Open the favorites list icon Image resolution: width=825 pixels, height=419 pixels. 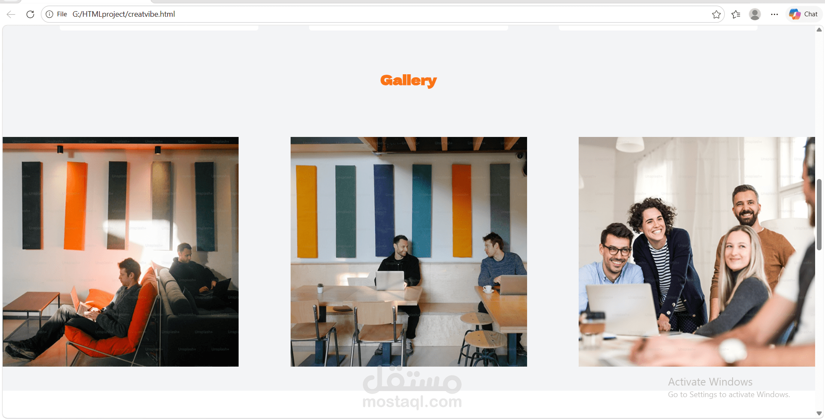[x=736, y=14]
